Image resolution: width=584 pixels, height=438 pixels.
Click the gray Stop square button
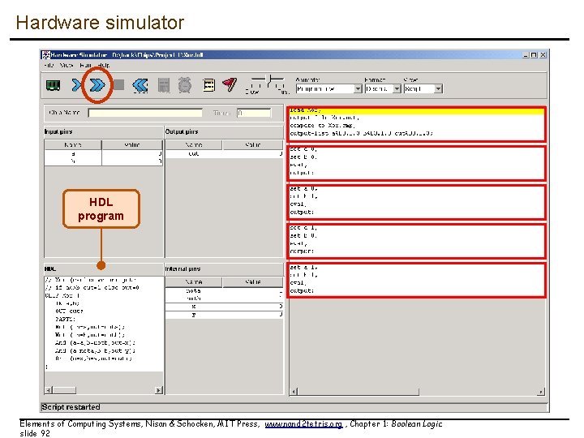[118, 85]
